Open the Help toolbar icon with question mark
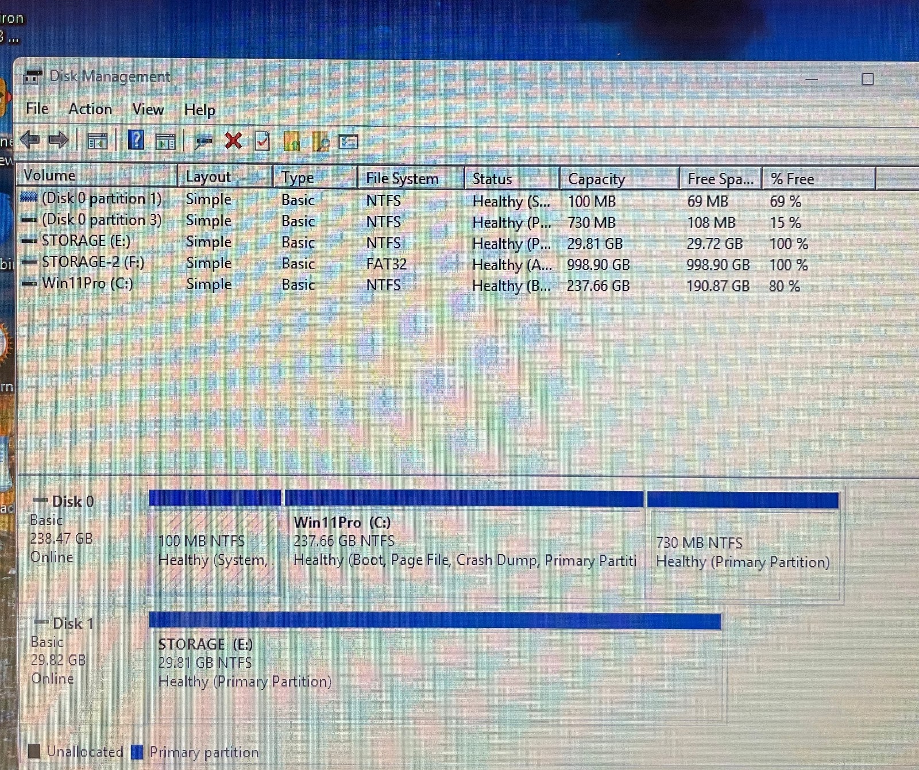 tap(136, 140)
